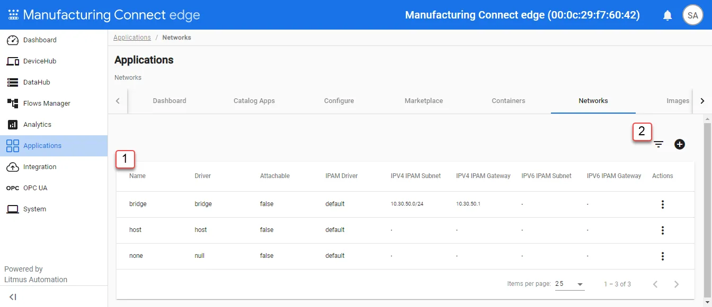712x307 pixels.
Task: Click the IPV4 IPAM Subnet column header
Action: pos(416,176)
